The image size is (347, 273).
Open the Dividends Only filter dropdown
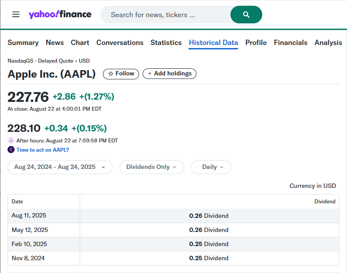(151, 167)
